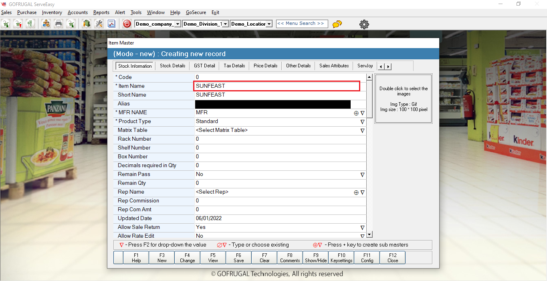Open the Remain Pass drop-down arrow
Image resolution: width=547 pixels, height=281 pixels.
[x=362, y=175]
